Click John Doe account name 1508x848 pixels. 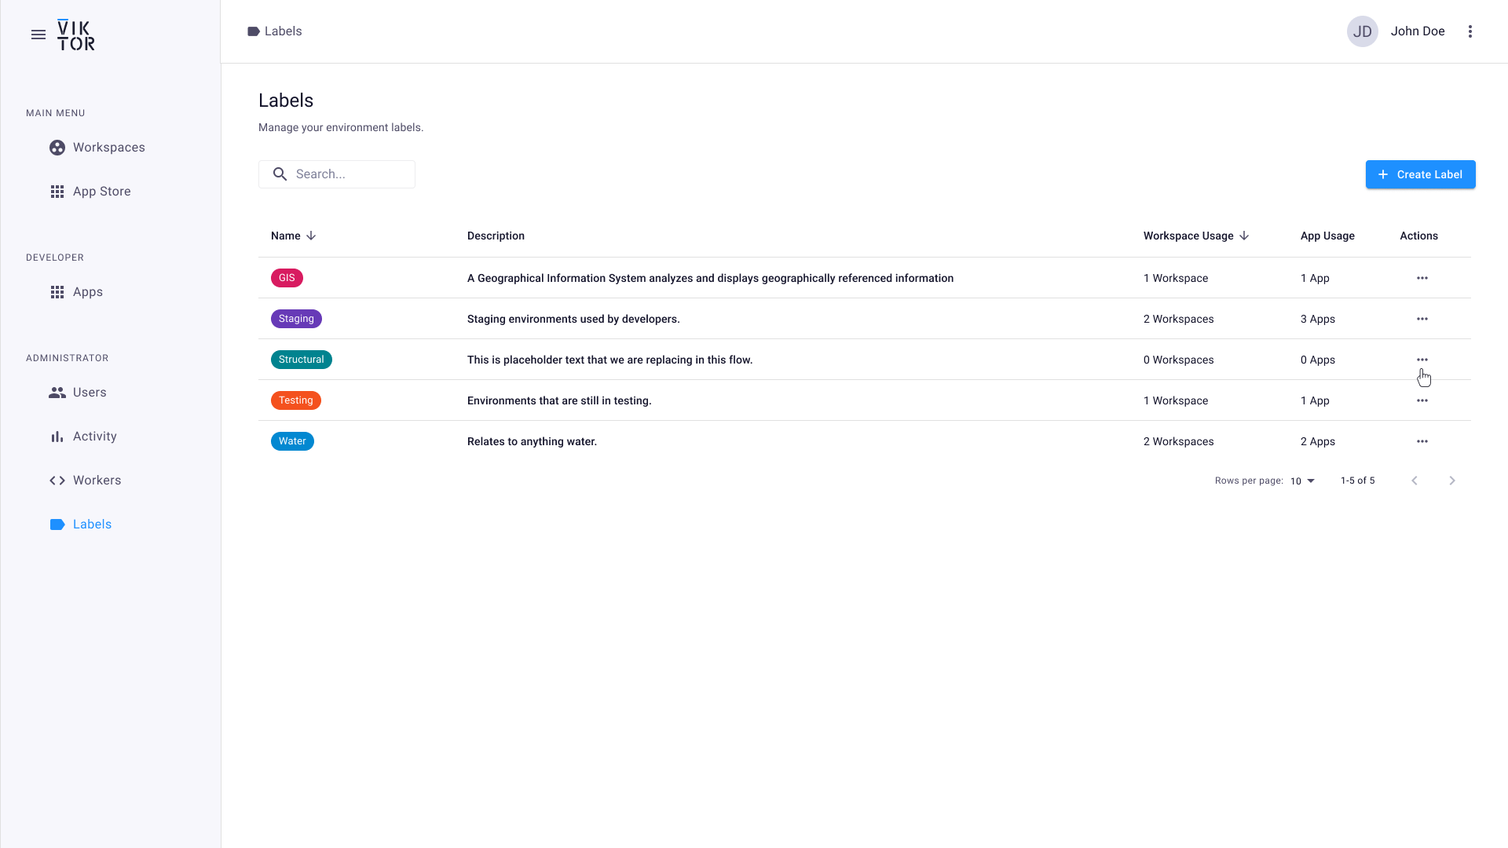point(1418,31)
